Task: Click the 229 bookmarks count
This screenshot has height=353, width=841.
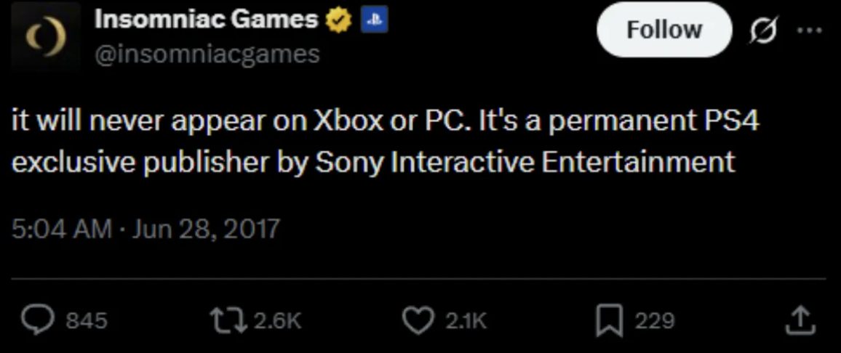Action: tap(655, 320)
